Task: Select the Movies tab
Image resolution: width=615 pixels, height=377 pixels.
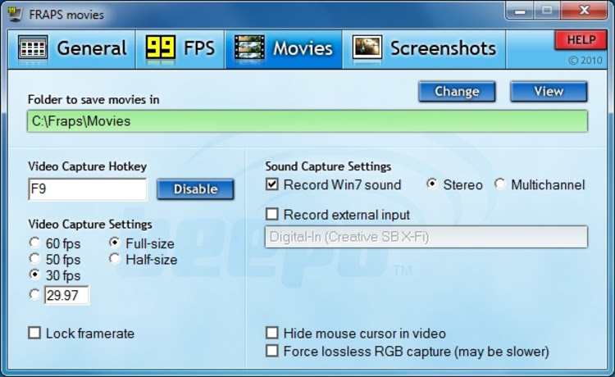Action: (284, 49)
